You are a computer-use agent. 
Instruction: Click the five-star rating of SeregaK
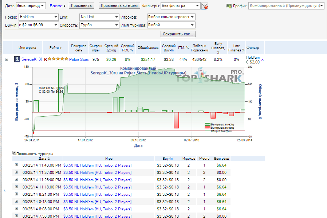(x=58, y=59)
